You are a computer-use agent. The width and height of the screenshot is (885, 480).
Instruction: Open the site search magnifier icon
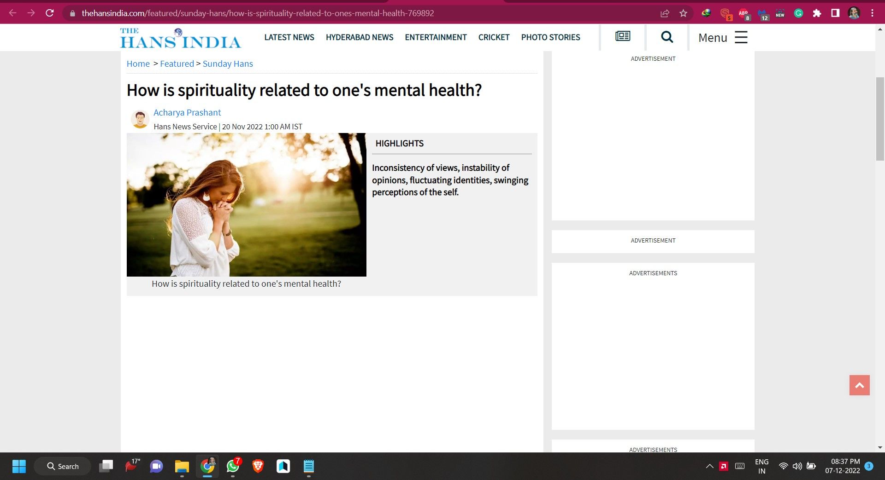[x=667, y=37]
